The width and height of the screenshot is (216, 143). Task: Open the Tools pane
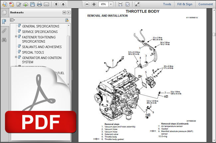167,4
